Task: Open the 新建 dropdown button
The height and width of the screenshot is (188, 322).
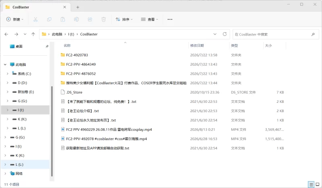Action: (15, 19)
